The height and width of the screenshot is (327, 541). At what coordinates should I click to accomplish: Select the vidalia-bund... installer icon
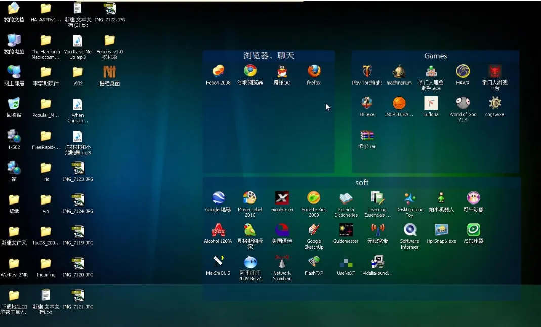coord(378,262)
